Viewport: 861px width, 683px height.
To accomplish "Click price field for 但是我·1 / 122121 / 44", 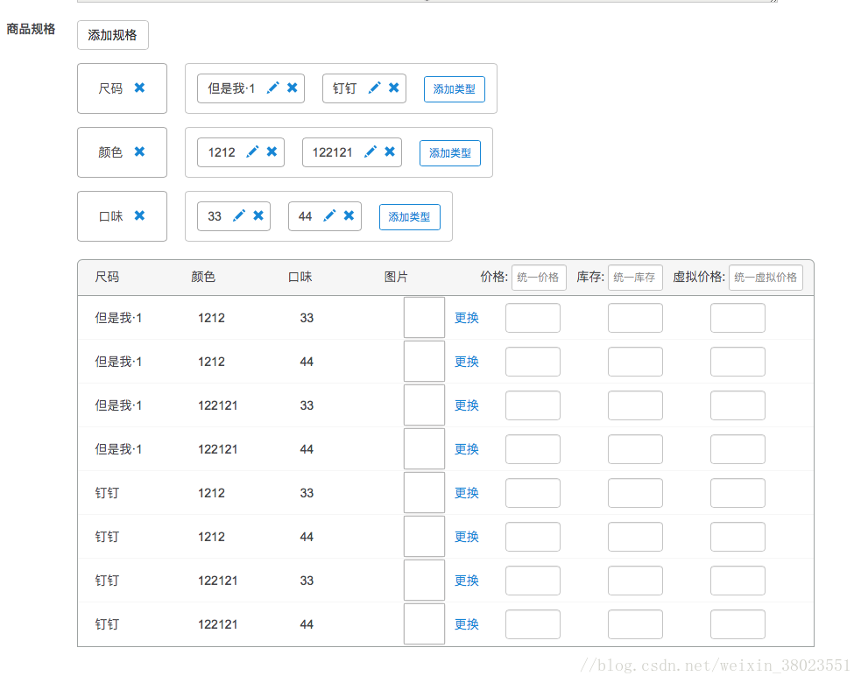I will [x=533, y=449].
